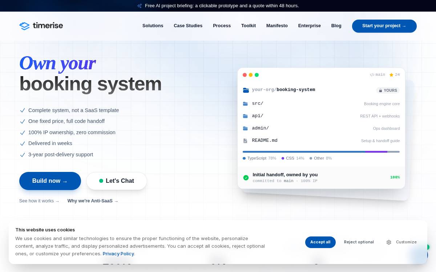Click the api/ folder icon
The height and width of the screenshot is (272, 436).
245,116
